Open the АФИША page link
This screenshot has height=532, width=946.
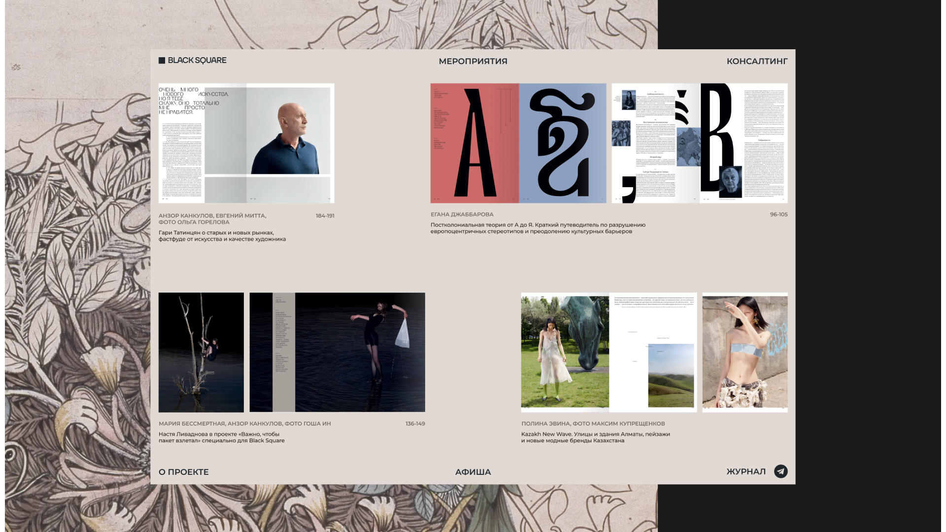coord(473,472)
